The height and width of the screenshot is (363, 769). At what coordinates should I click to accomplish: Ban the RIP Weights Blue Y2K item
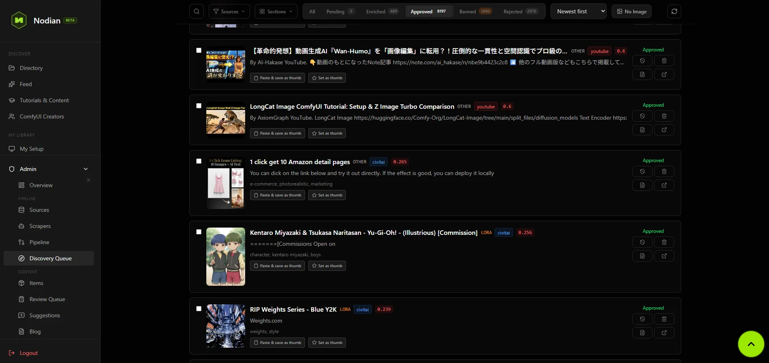[x=642, y=319]
